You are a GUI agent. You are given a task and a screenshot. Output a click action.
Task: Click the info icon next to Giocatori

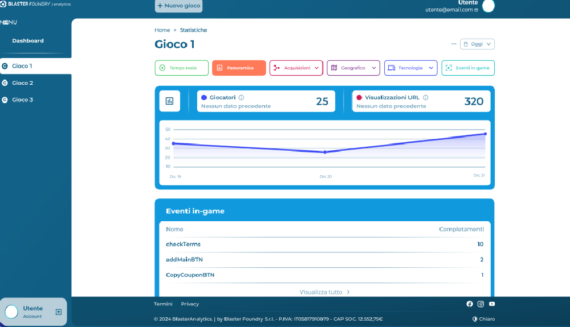coord(241,97)
